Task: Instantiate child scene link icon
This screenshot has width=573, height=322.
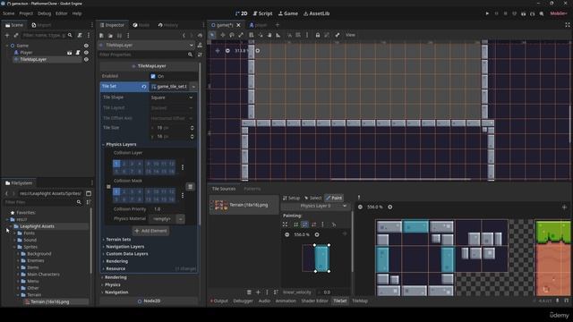Action: tap(16, 36)
